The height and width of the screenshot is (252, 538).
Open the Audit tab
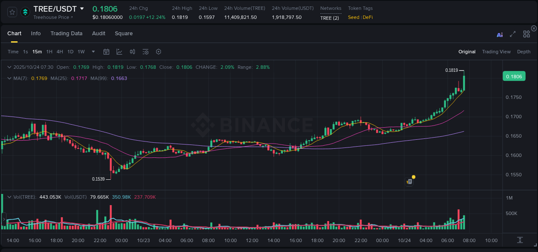tap(99, 33)
